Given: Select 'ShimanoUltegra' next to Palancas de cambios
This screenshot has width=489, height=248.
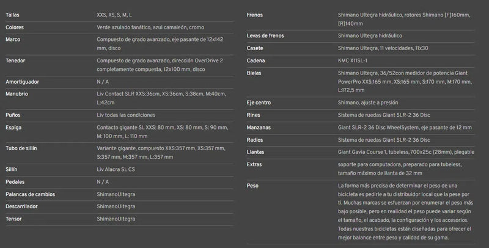Looking at the screenshot, I should pos(116,194).
